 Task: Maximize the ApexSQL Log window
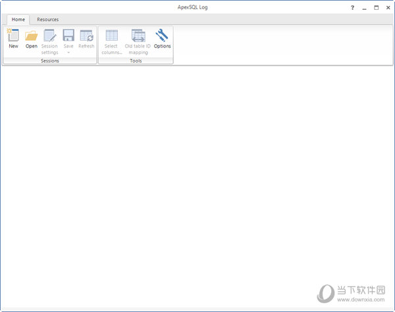376,8
